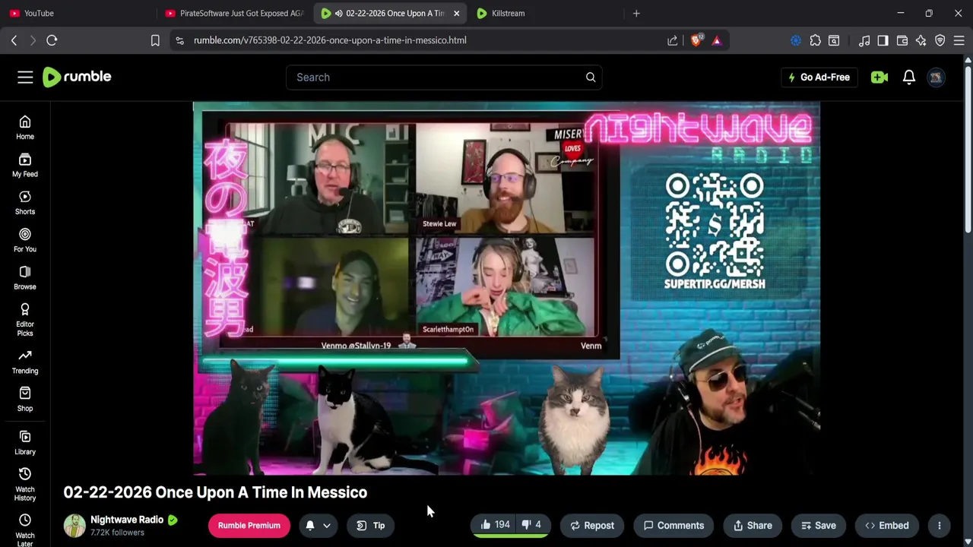The height and width of the screenshot is (547, 973).
Task: Click the Brave Shields lion icon
Action: (x=696, y=40)
